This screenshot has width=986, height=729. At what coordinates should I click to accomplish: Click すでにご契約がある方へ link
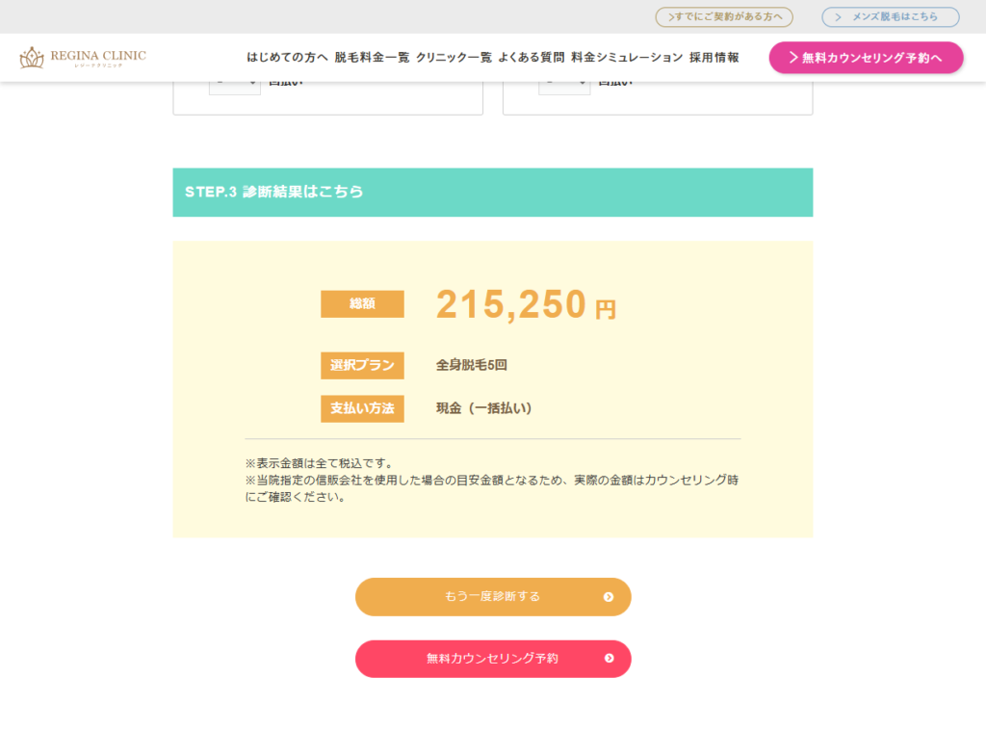724,17
